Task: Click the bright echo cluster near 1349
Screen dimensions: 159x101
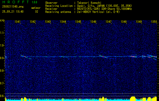Action: coord(144,56)
